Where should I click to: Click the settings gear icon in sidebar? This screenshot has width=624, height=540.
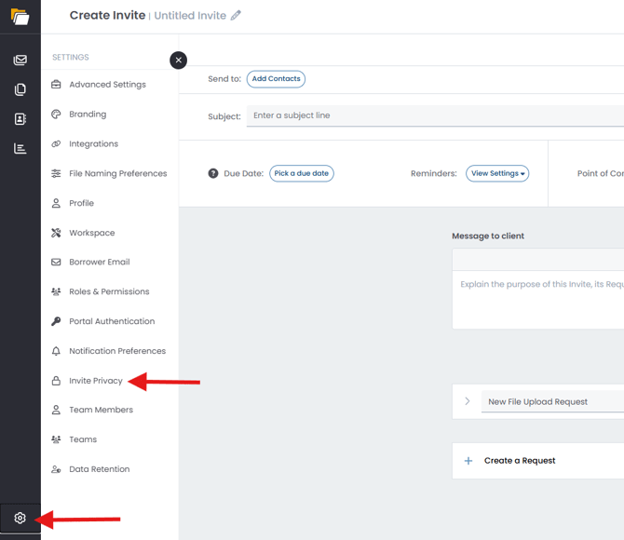20,519
